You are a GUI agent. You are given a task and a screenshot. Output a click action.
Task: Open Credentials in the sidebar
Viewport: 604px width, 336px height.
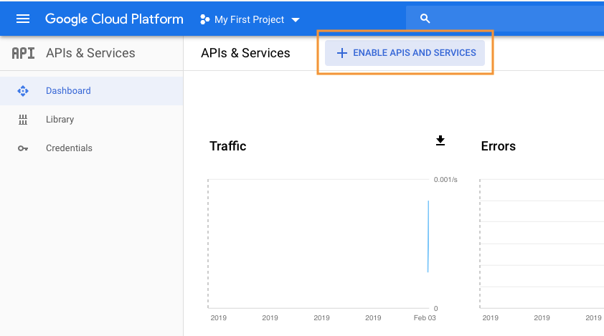point(91,148)
